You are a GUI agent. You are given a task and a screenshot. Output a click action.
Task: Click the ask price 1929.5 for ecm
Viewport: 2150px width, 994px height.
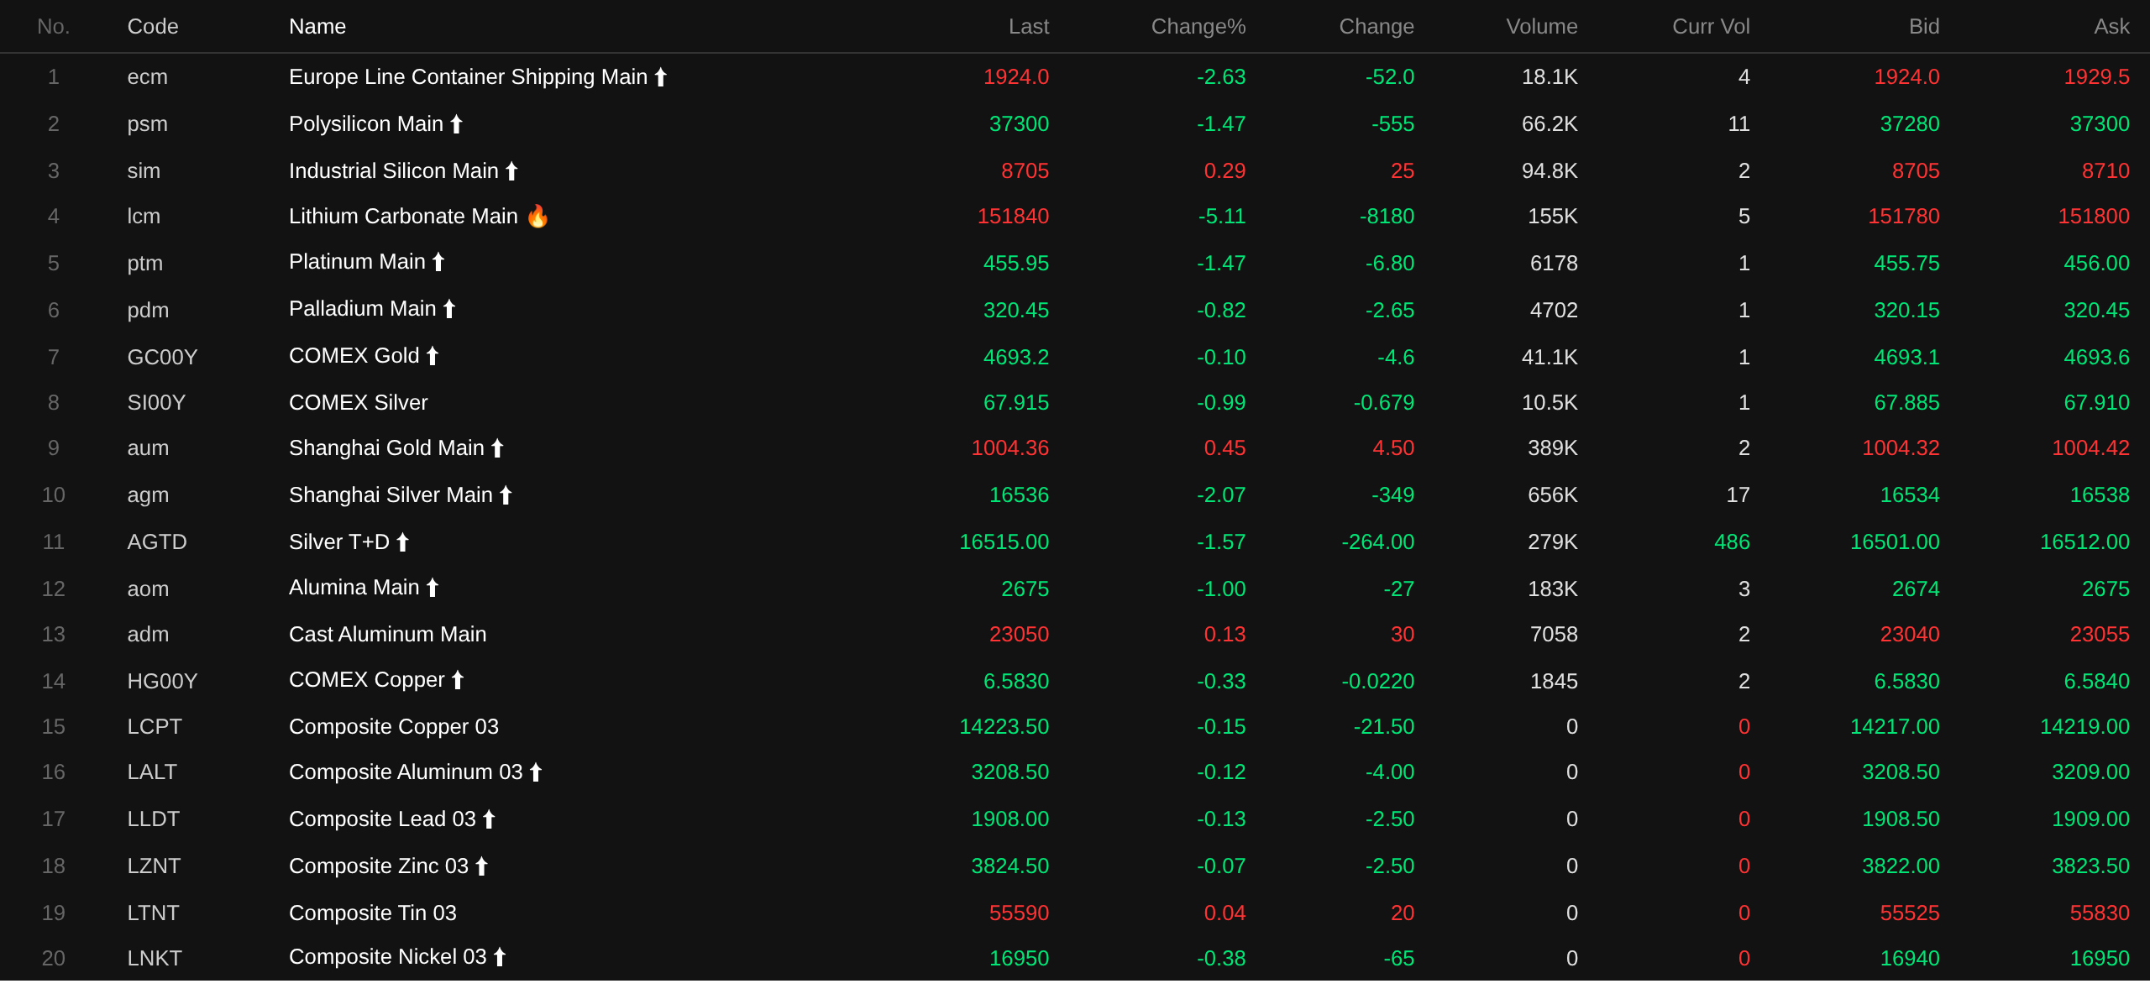click(2096, 77)
